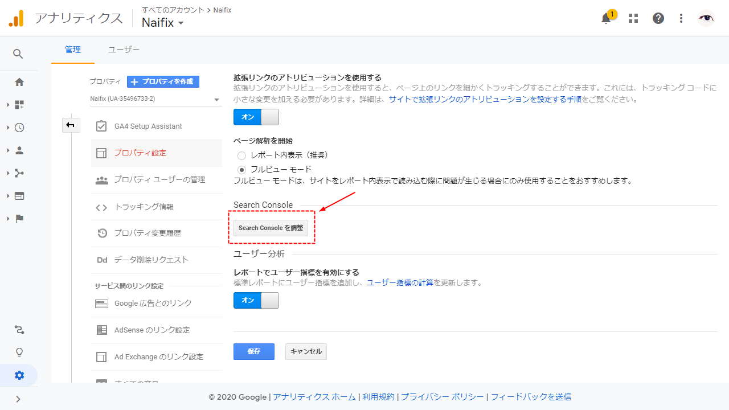The height and width of the screenshot is (410, 729).
Task: Open the Behavior window icon
Action: (x=19, y=196)
